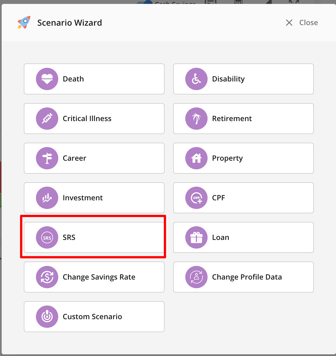
Task: Select the Change Savings Rate option
Action: 94,277
